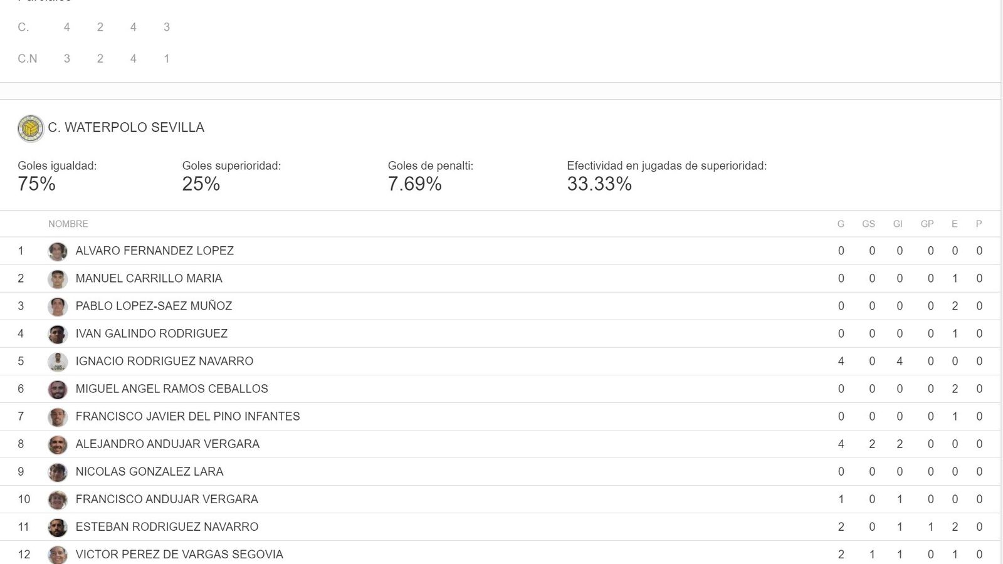Click the GP column header

click(927, 224)
